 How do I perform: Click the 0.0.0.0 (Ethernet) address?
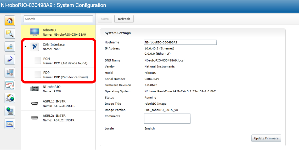(x=158, y=54)
